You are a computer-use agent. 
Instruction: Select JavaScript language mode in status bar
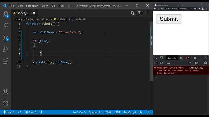(x=130, y=112)
